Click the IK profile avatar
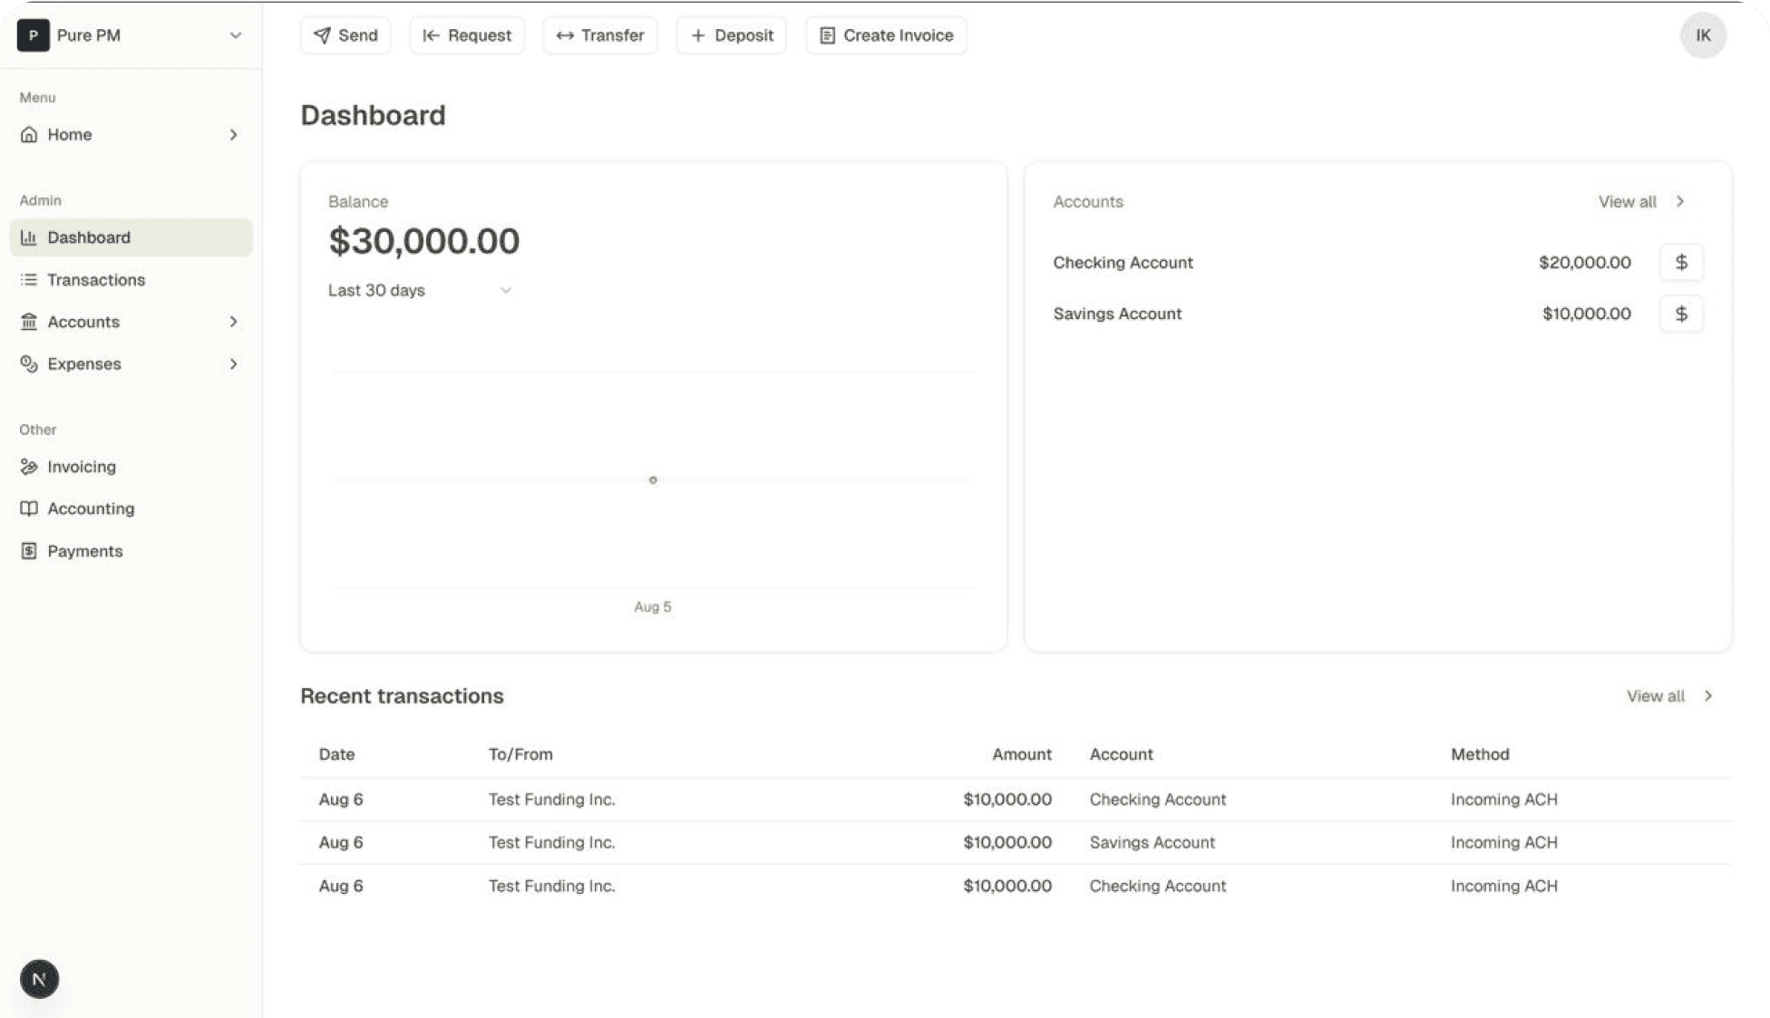 pos(1702,35)
